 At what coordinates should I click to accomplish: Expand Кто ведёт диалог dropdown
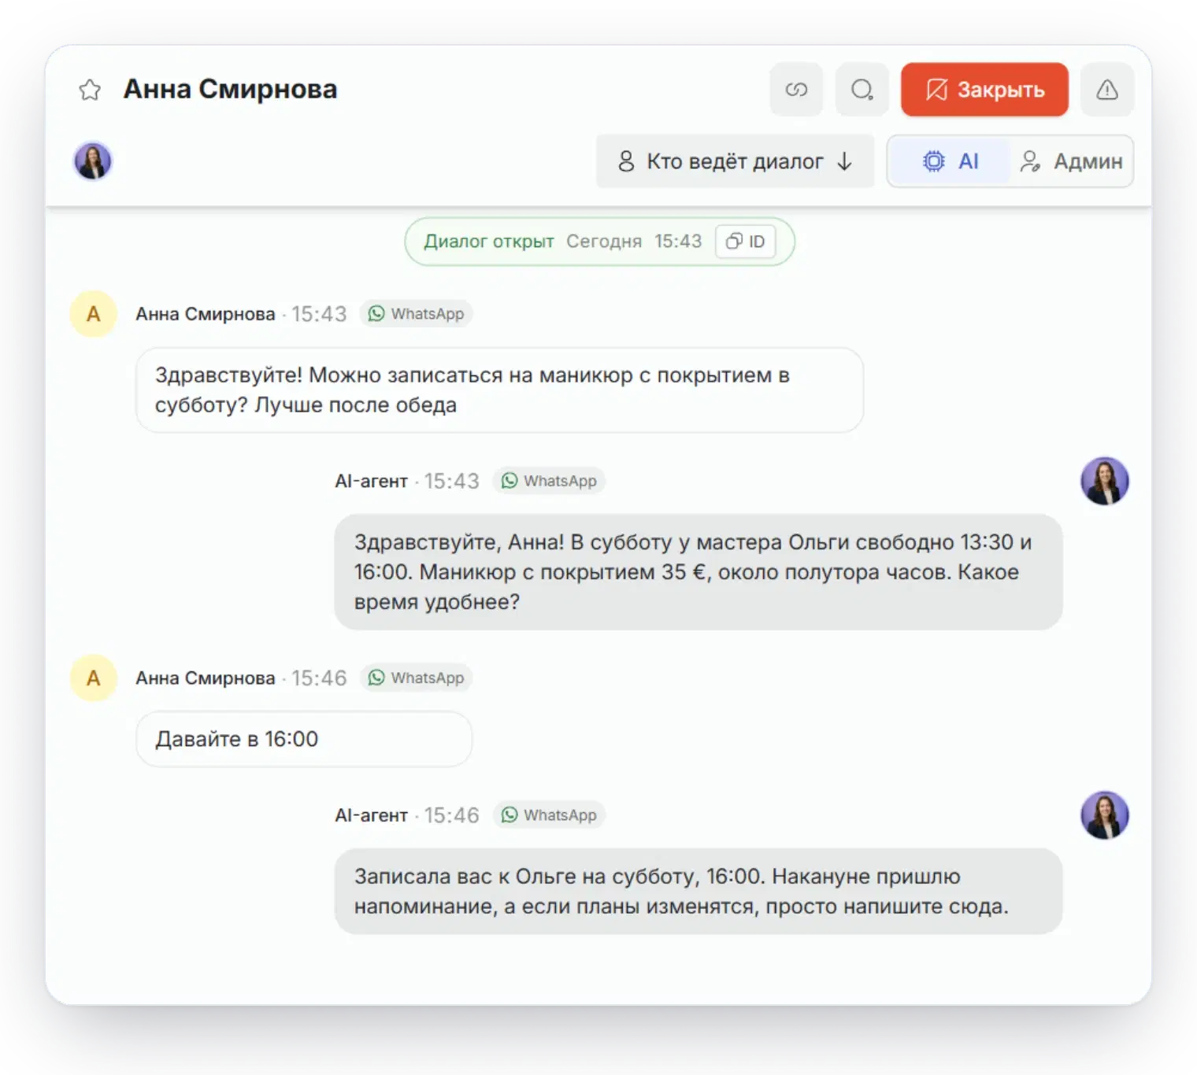(x=735, y=161)
